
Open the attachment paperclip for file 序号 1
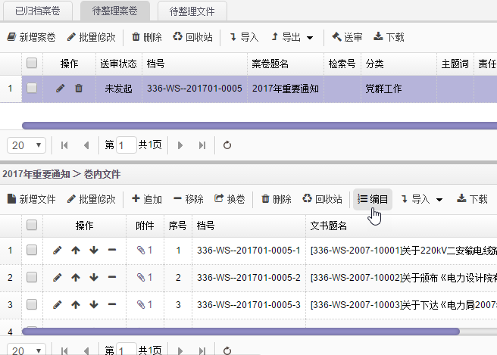point(144,250)
